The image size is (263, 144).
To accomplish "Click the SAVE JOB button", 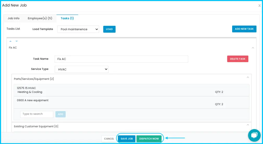I will pos(127,139).
